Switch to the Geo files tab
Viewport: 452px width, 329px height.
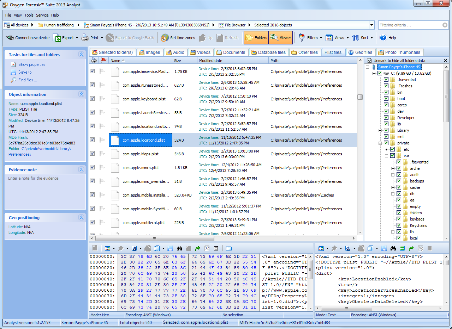point(361,52)
